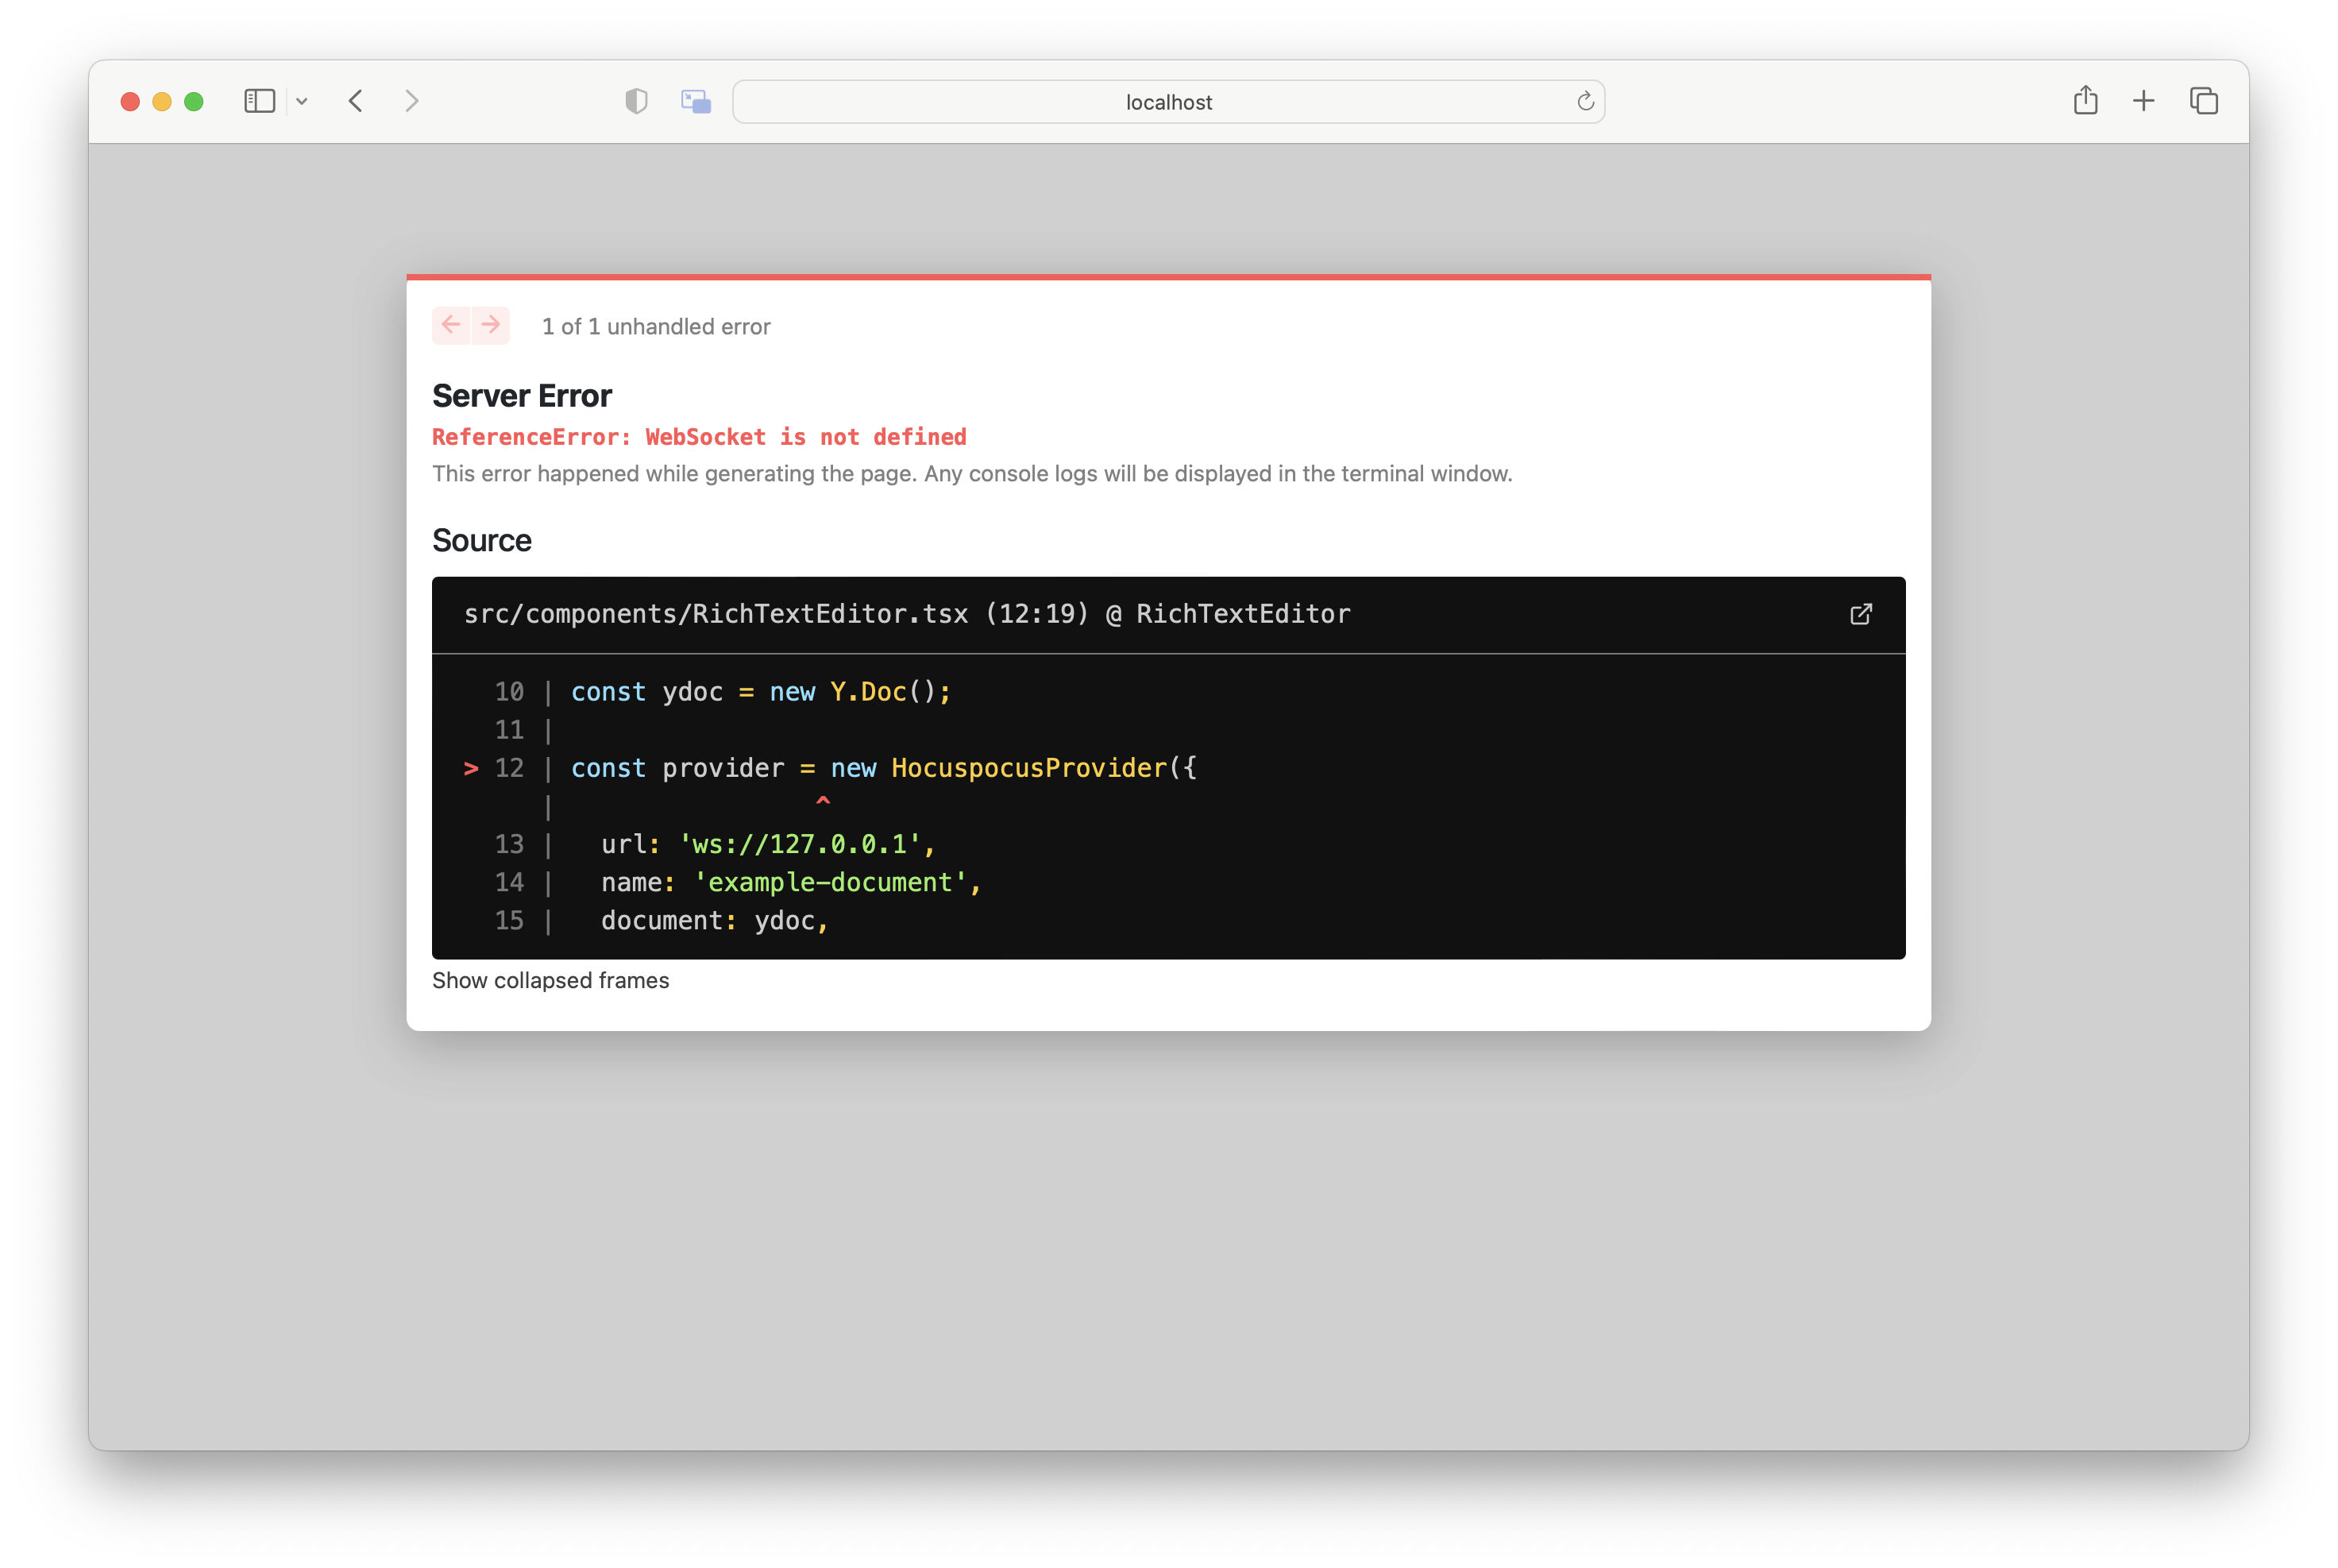Image resolution: width=2338 pixels, height=1568 pixels.
Task: Select the RichTextEditor.tsx source header
Action: click(907, 614)
